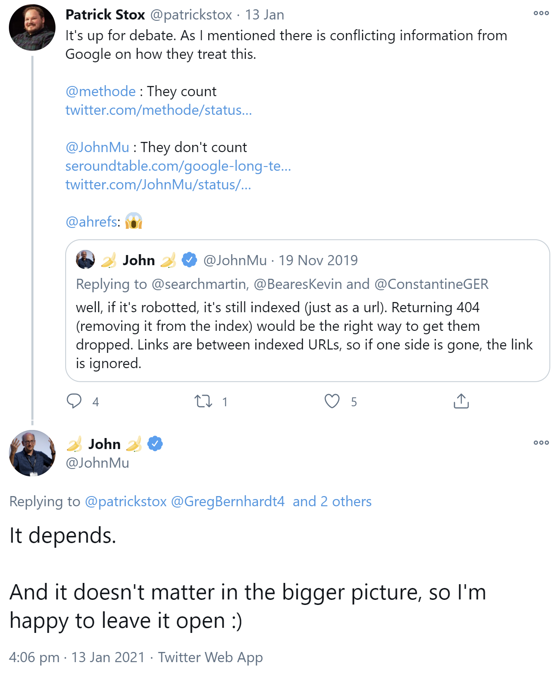The image size is (560, 674).
Task: Click @GregBernhardt4 in replying-to line
Action: (227, 501)
